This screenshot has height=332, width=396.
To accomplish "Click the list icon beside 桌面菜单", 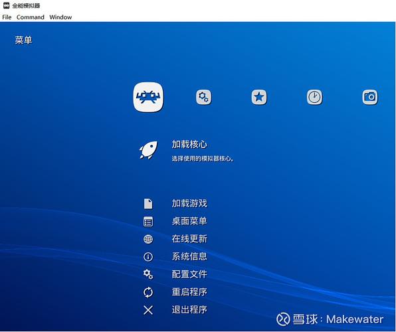I will 148,222.
